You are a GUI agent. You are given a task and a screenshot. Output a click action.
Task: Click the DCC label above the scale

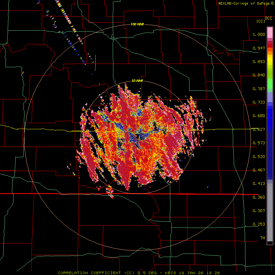[269, 18]
